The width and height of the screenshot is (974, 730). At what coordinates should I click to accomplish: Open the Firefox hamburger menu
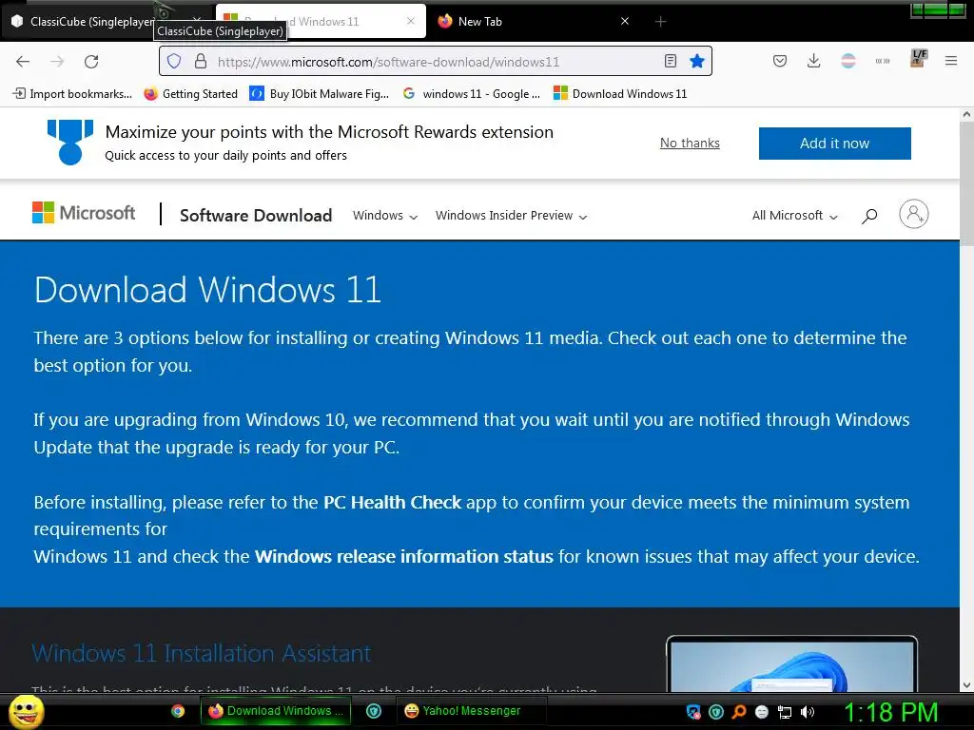tap(951, 61)
